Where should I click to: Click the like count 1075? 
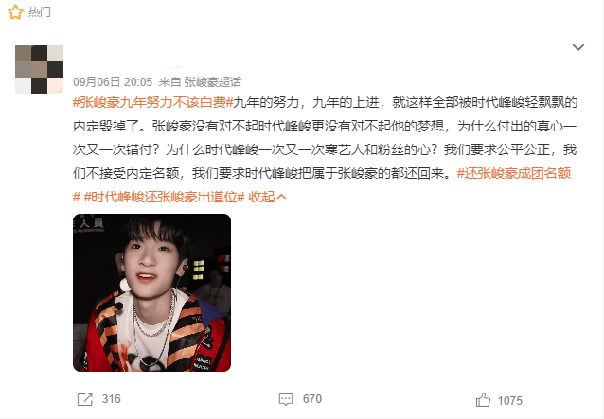click(510, 401)
